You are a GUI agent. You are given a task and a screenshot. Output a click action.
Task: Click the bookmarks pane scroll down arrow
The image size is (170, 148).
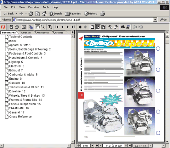(73, 142)
